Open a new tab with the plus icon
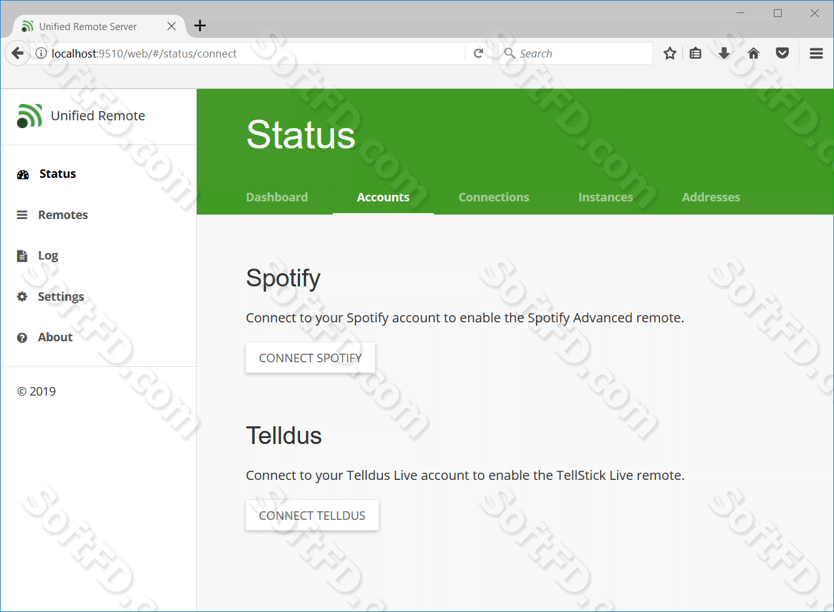 (x=200, y=25)
